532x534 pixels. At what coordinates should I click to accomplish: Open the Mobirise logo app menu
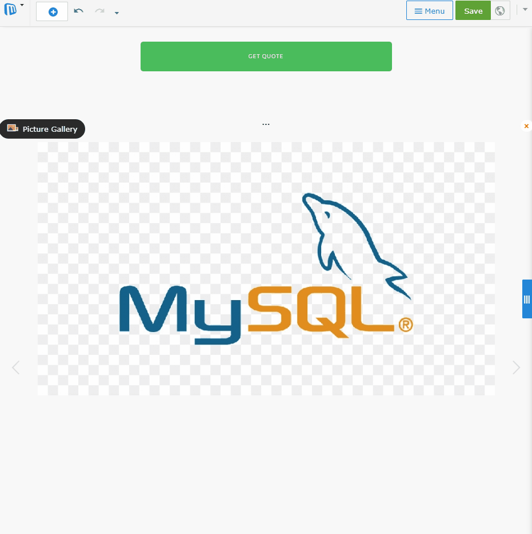[13, 10]
